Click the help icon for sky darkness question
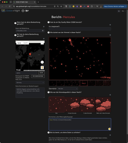Viewport: 128px width, 143px height. (x=110, y=35)
